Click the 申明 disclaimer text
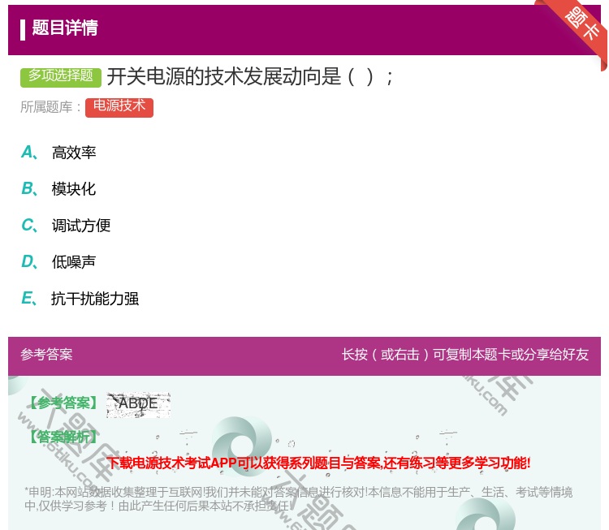 click(x=298, y=499)
